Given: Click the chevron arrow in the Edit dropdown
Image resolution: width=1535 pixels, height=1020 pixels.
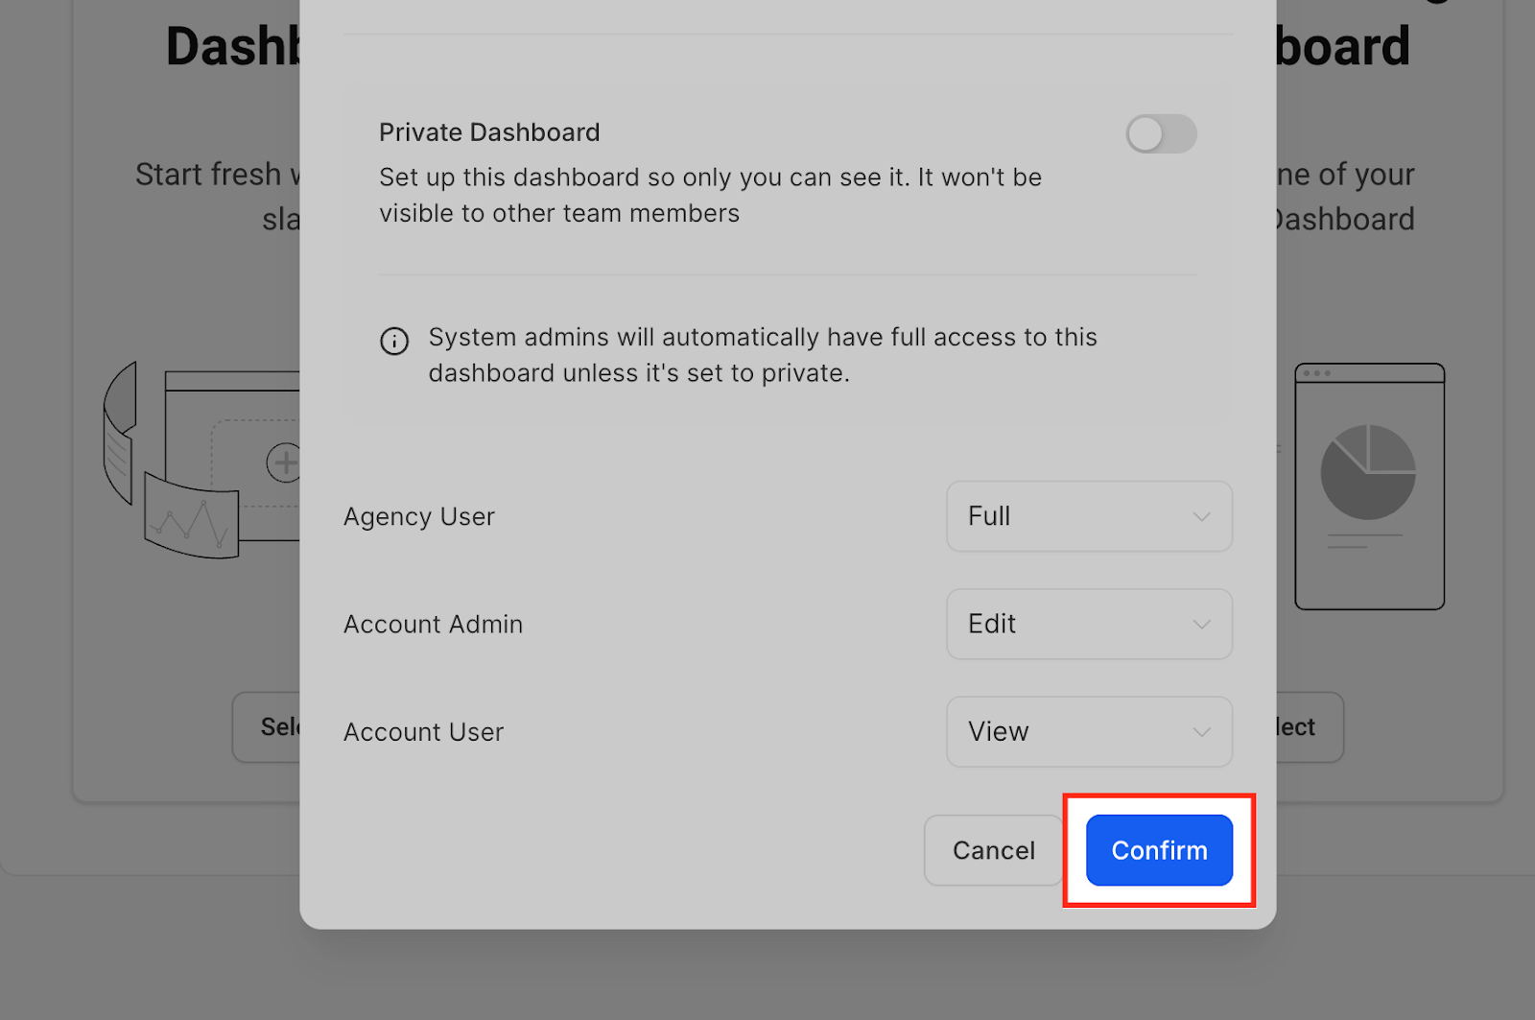Looking at the screenshot, I should [x=1201, y=624].
